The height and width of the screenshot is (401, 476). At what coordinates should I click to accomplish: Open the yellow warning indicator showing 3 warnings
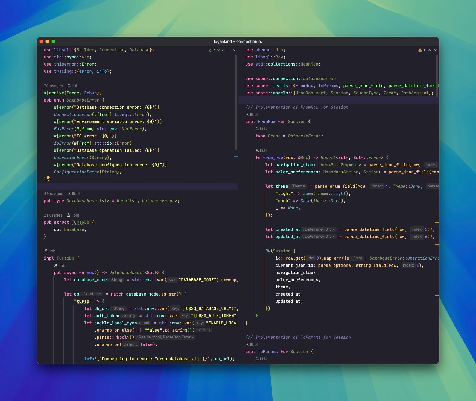point(421,50)
